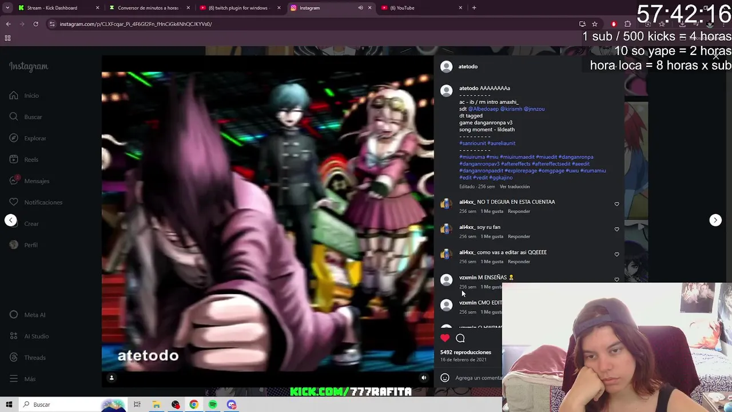This screenshot has height=412, width=732.
Task: Go to the previous post arrow
Action: click(x=11, y=220)
